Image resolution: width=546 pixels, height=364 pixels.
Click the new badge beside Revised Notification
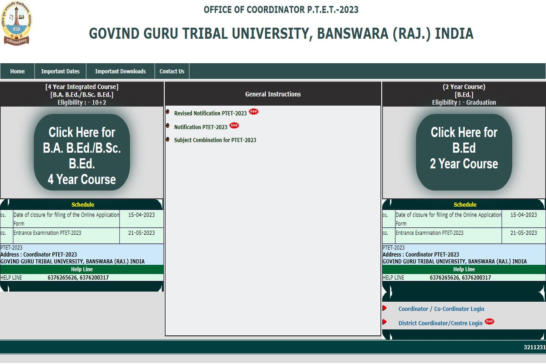coord(253,112)
